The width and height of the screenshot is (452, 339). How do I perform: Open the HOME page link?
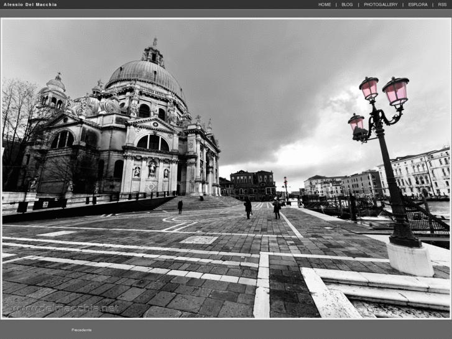(x=325, y=4)
